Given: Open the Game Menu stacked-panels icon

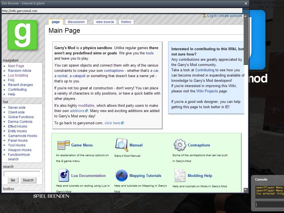Looking at the screenshot, I should click(64, 145).
